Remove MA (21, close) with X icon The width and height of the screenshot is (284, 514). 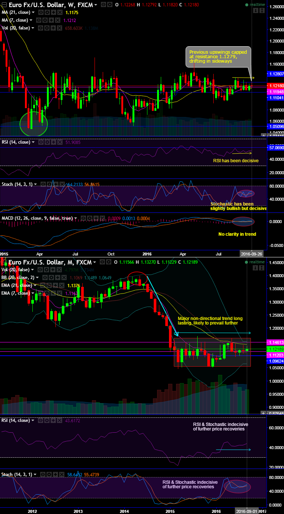(59, 12)
